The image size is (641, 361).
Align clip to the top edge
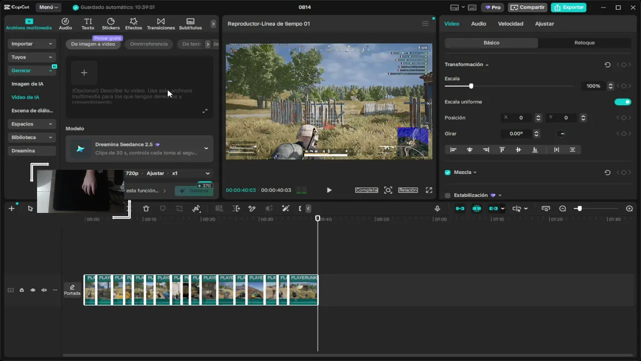[502, 149]
